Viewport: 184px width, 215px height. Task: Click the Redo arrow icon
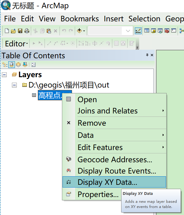point(71,30)
